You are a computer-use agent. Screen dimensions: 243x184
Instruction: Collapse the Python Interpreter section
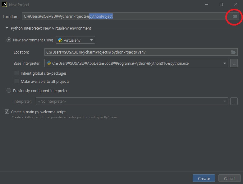pyautogui.click(x=7, y=28)
